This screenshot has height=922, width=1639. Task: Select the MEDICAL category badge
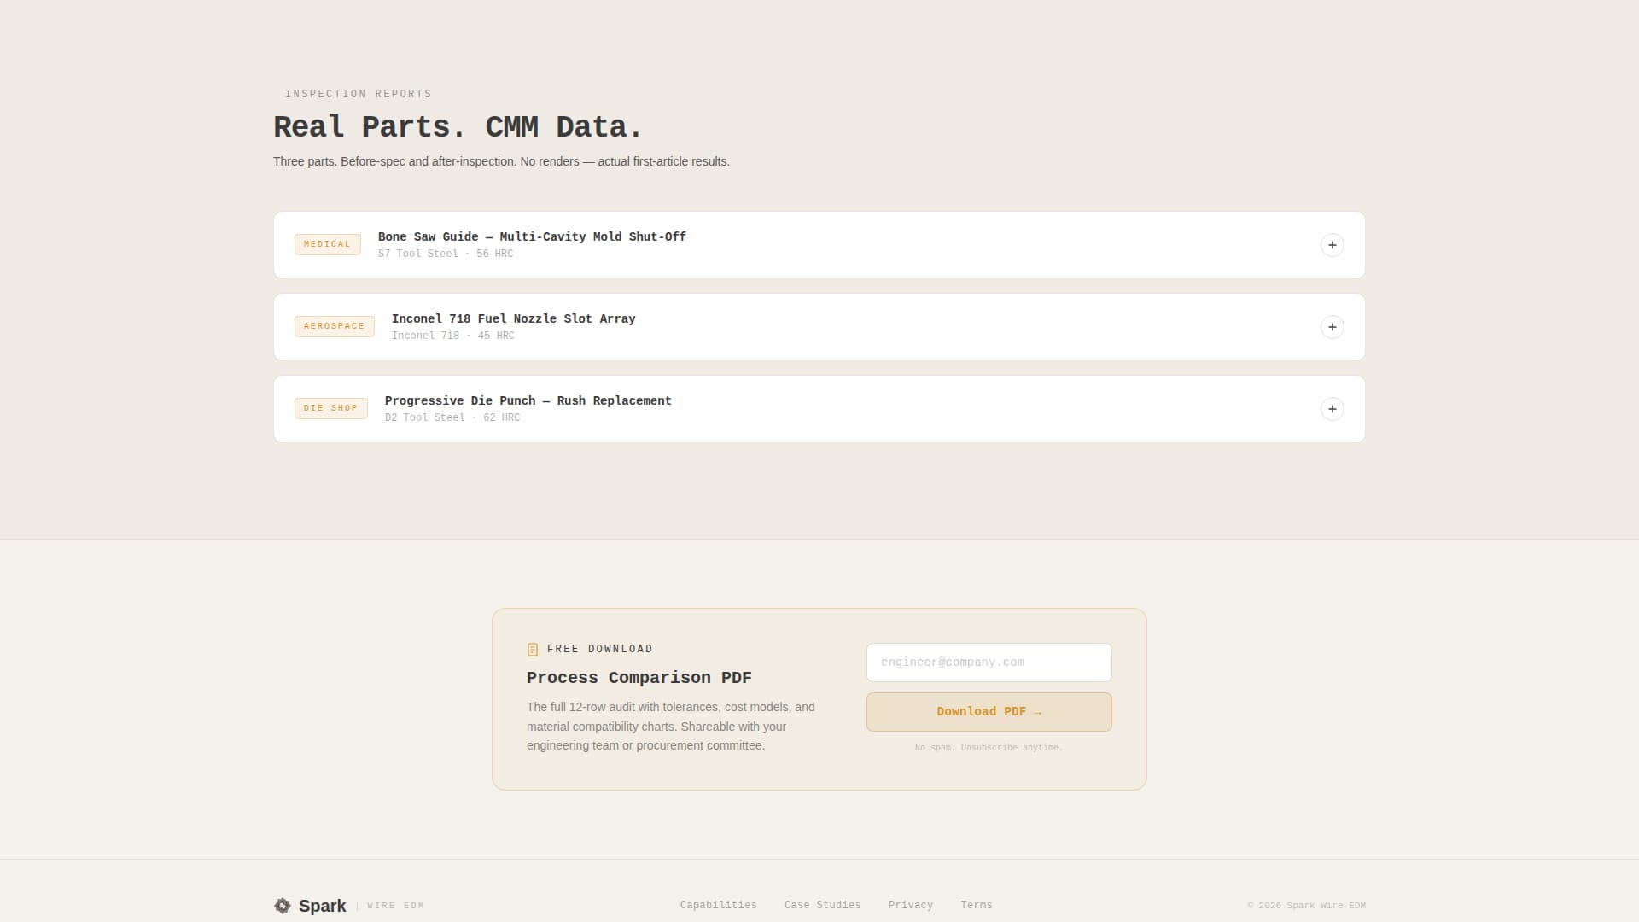[x=327, y=244]
